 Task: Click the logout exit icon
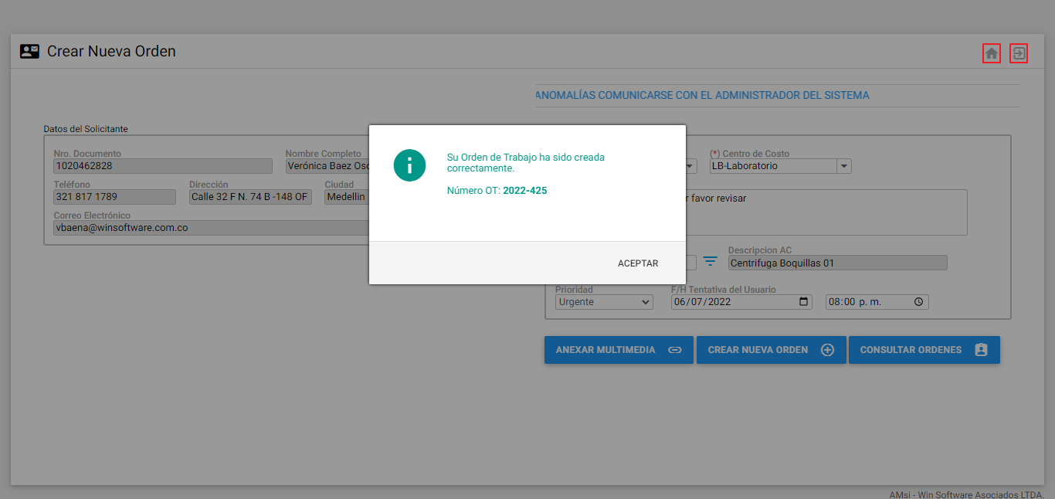pos(1019,53)
